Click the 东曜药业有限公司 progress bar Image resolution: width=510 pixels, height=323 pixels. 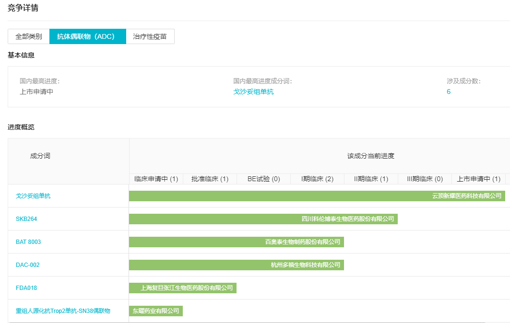(x=156, y=311)
